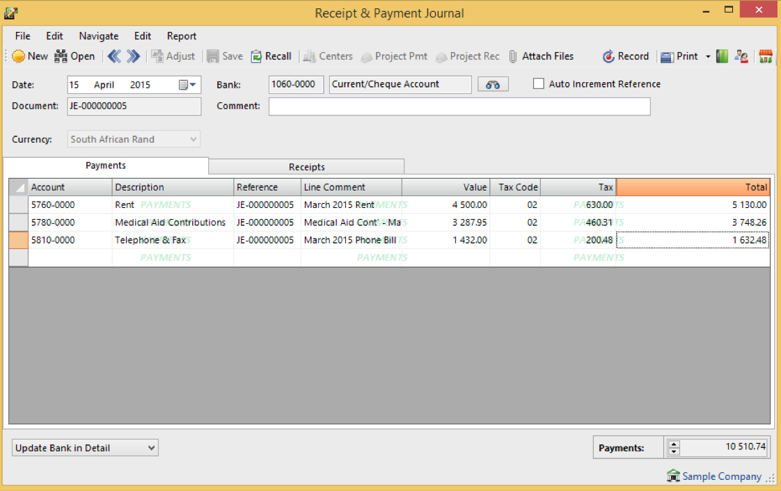Click the binoculars bank search button
The image size is (781, 491).
[493, 84]
